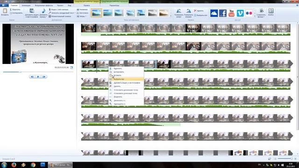Click the Cut (Вырезать) ribbon button
299x168 pixels.
click(15, 9)
